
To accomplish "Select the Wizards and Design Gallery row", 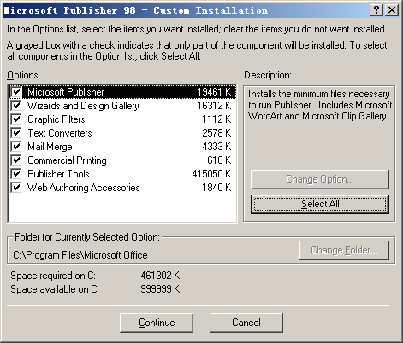I will coord(122,106).
